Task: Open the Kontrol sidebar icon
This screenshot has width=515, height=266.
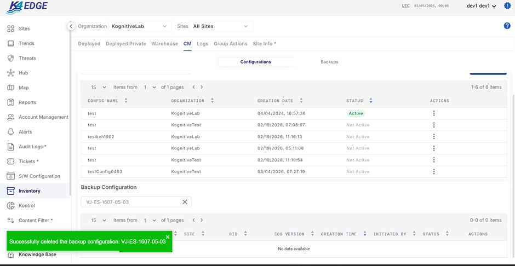Action: coord(10,206)
